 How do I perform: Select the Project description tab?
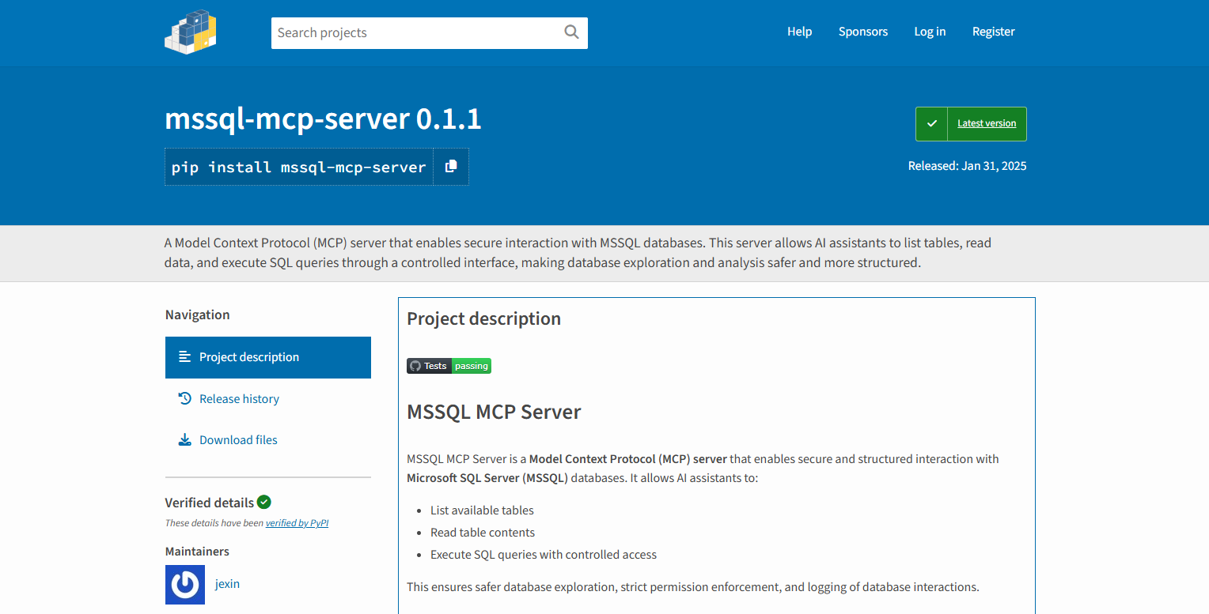pyautogui.click(x=268, y=357)
